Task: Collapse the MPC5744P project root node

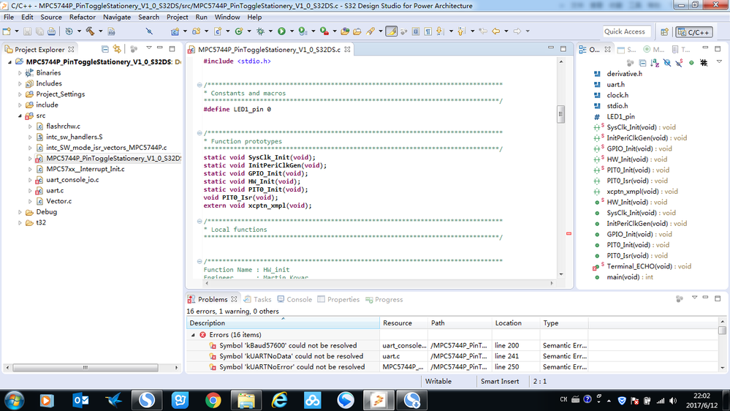Action: coord(9,62)
